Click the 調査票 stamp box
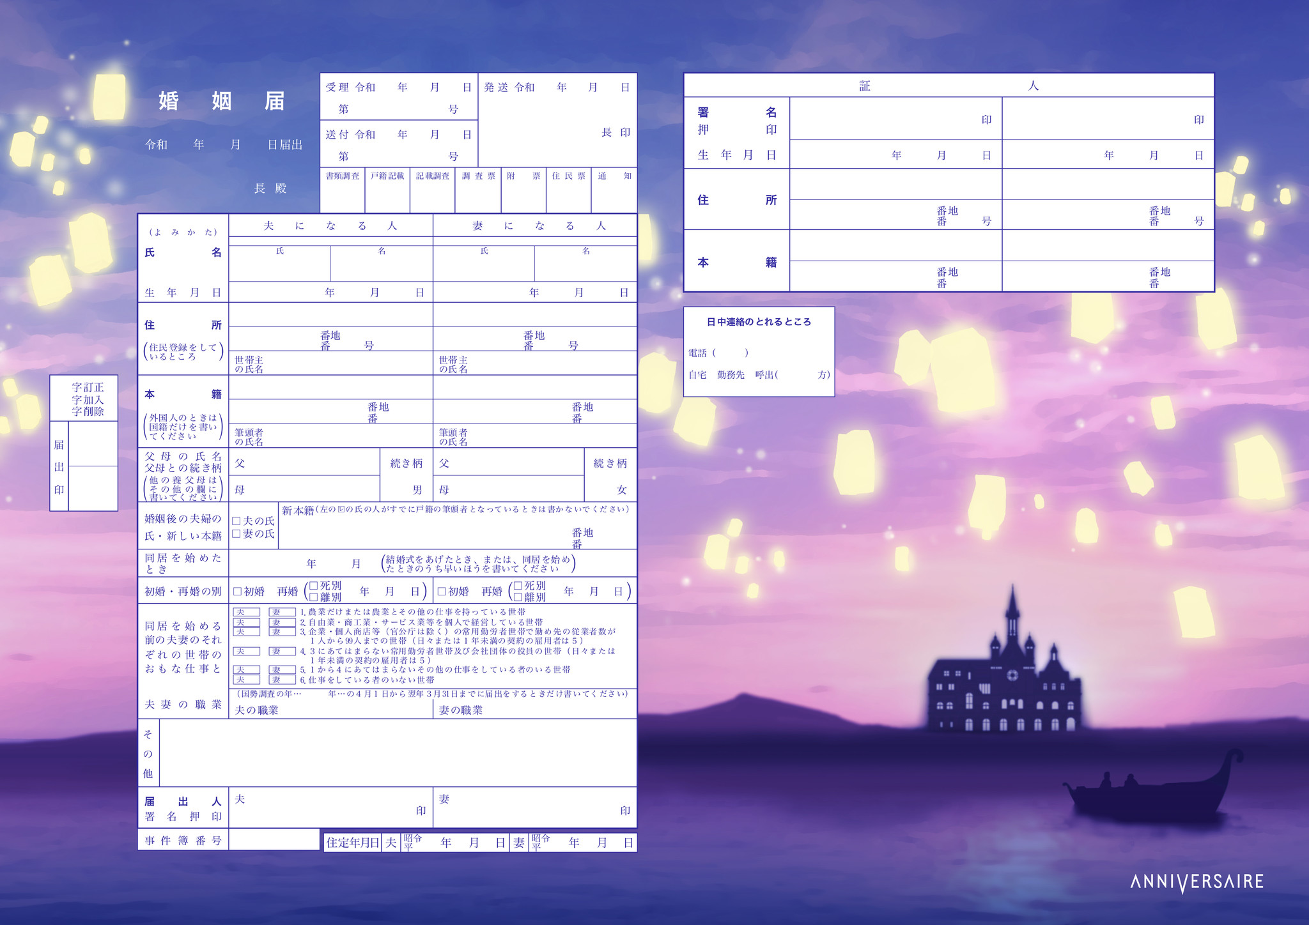 tap(478, 190)
